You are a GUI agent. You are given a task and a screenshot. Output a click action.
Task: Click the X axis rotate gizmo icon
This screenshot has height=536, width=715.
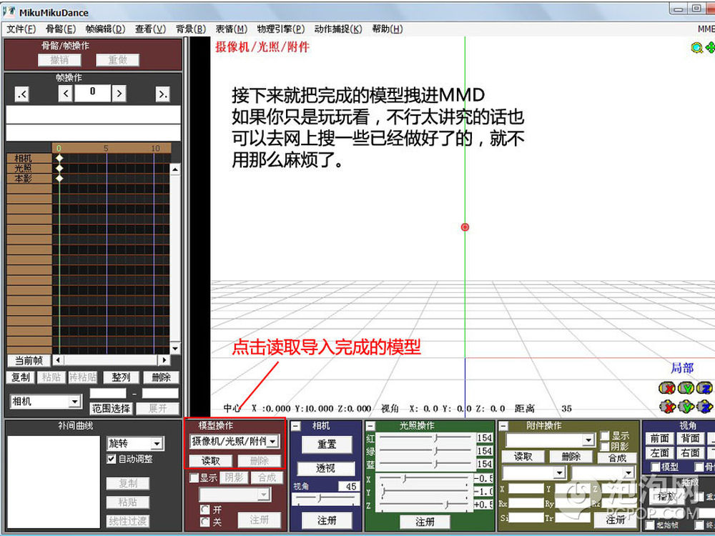pyautogui.click(x=667, y=388)
